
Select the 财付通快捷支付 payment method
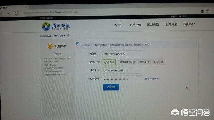127,62
